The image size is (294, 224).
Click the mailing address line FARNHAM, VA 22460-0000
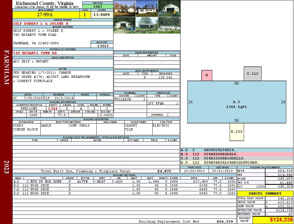(x=36, y=43)
